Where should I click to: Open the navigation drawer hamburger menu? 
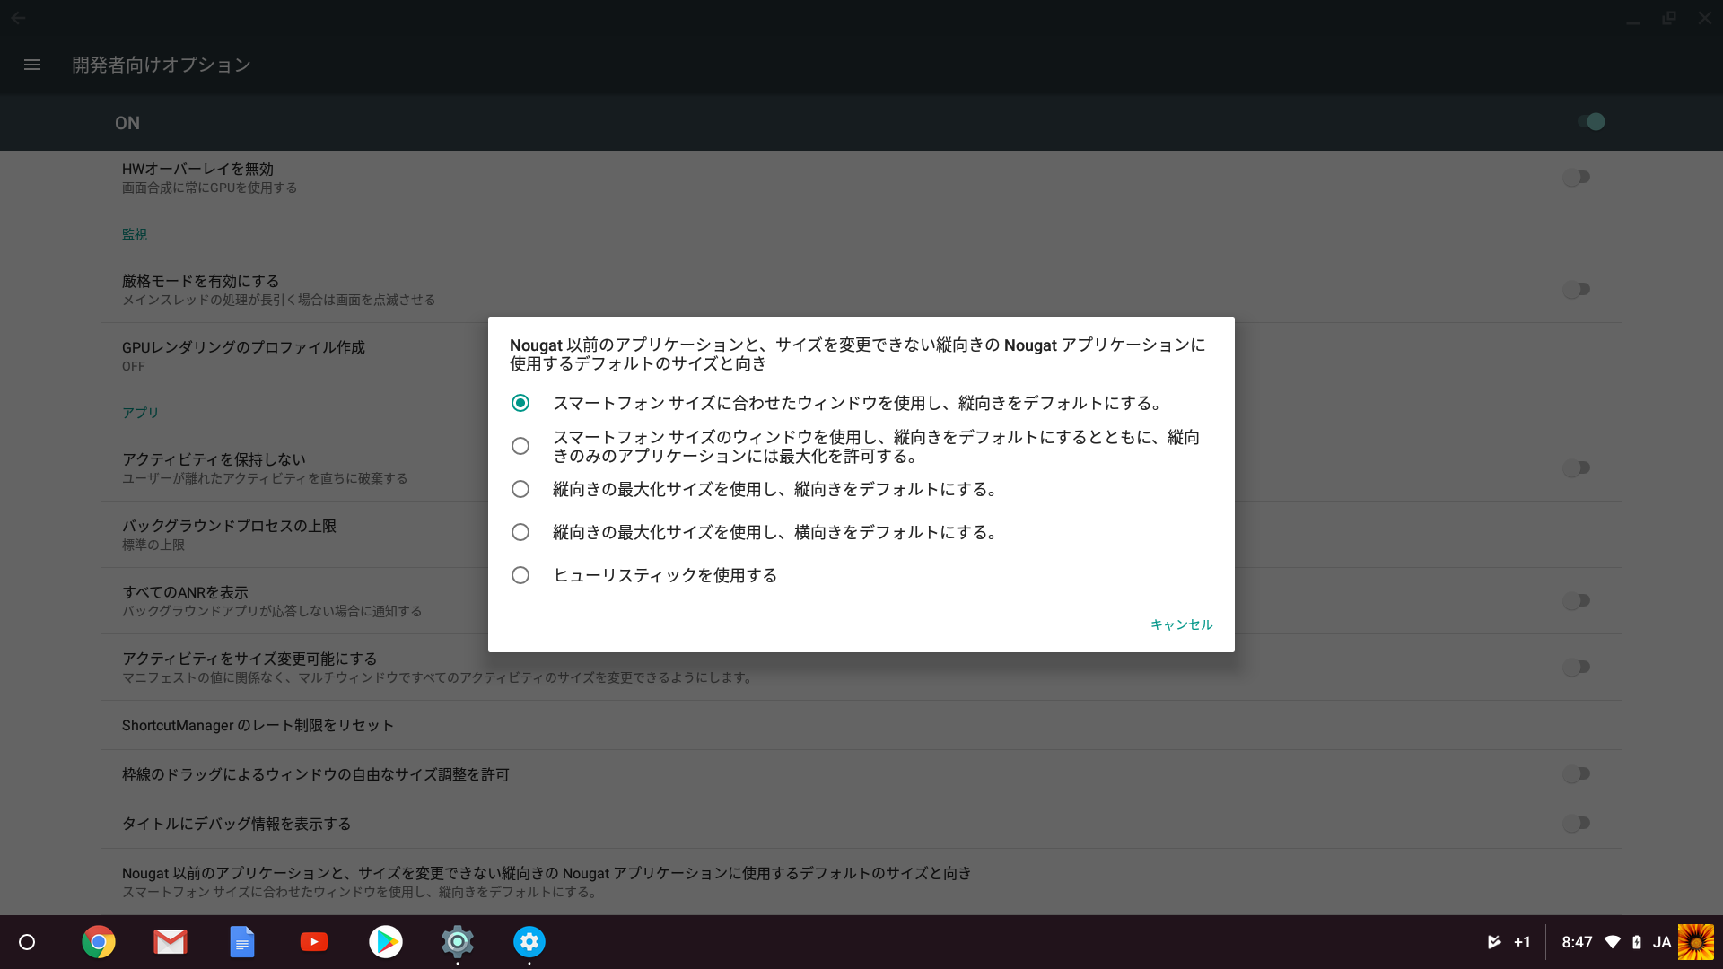[x=32, y=64]
